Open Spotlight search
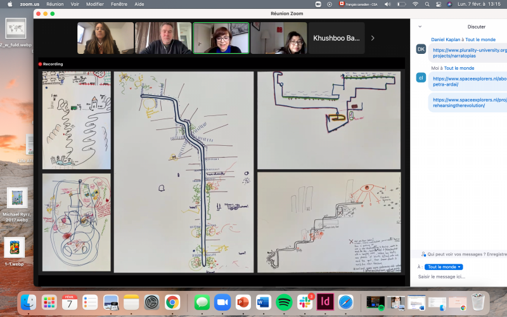The height and width of the screenshot is (317, 507). [427, 4]
